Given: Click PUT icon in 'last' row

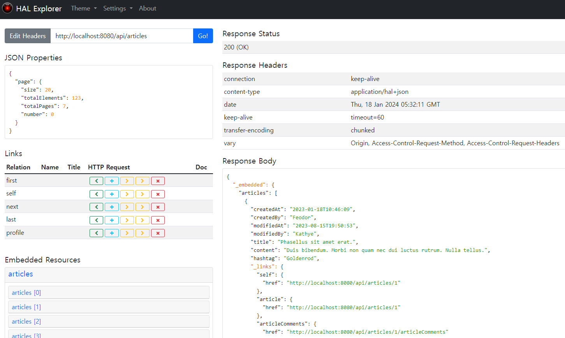Looking at the screenshot, I should click(127, 220).
